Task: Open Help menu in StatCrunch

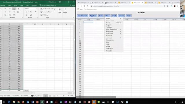Action: (128, 16)
